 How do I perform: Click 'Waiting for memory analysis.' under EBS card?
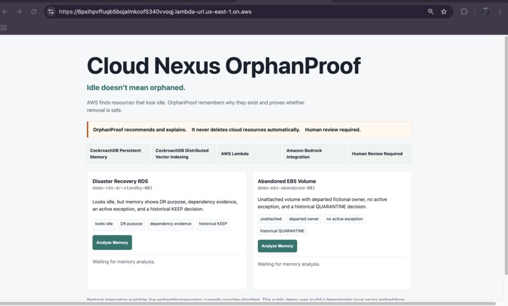click(x=289, y=264)
